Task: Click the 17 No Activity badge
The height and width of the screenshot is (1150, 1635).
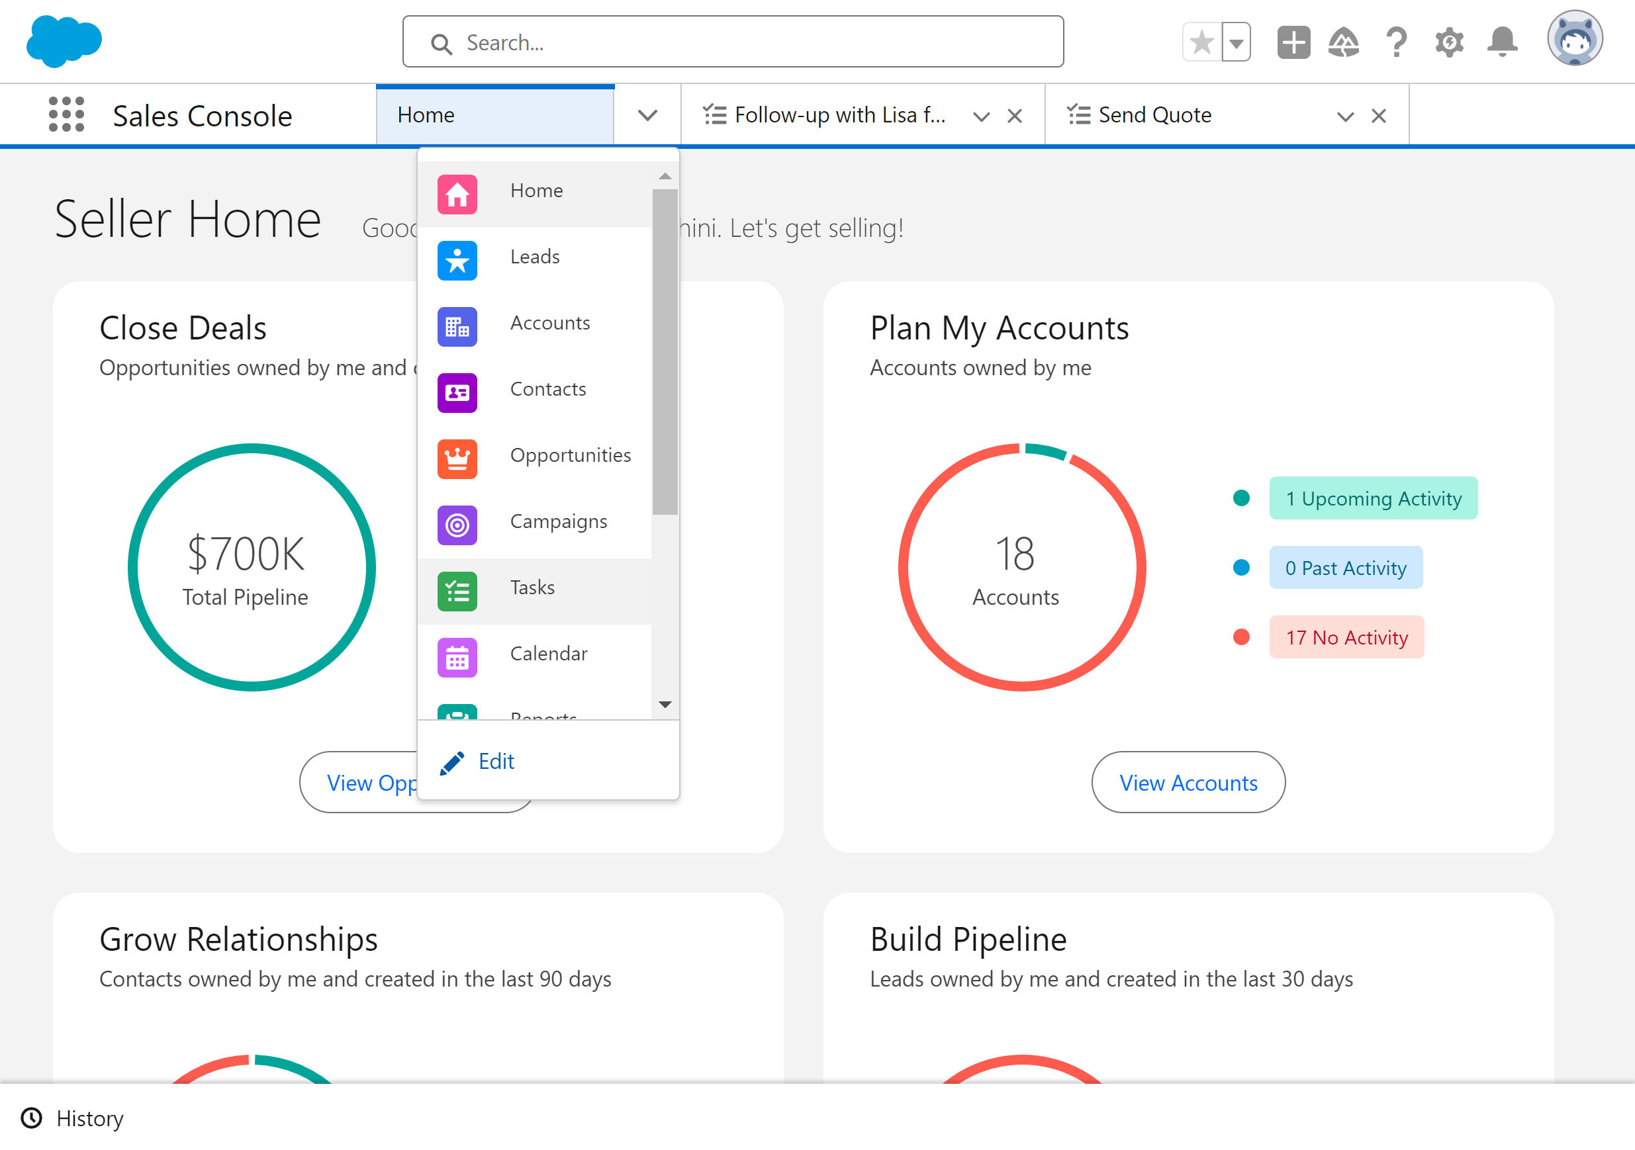Action: 1346,636
